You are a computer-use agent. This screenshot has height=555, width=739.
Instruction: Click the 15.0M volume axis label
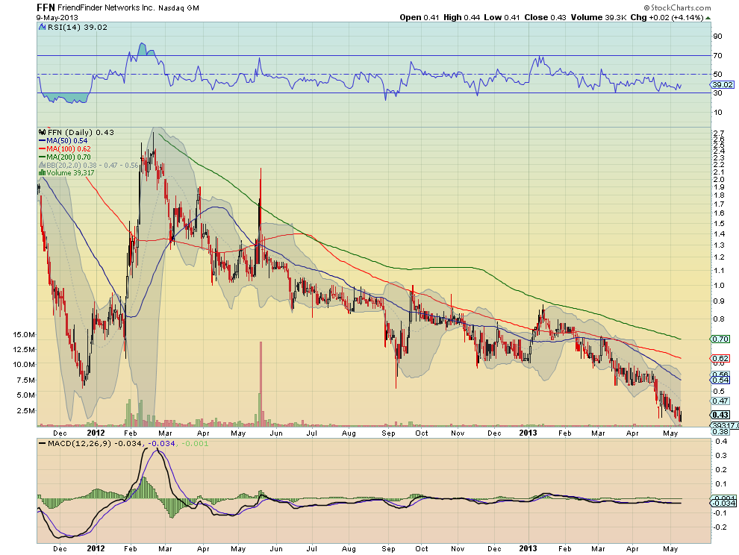24,335
